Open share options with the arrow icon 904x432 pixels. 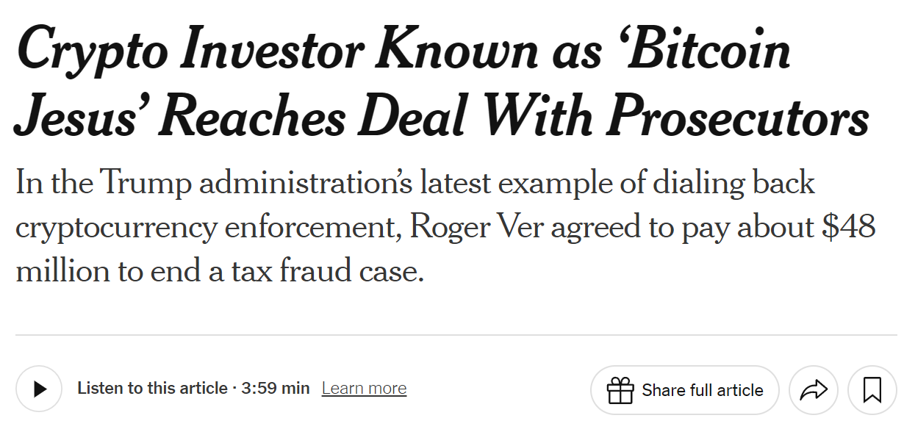pos(813,390)
